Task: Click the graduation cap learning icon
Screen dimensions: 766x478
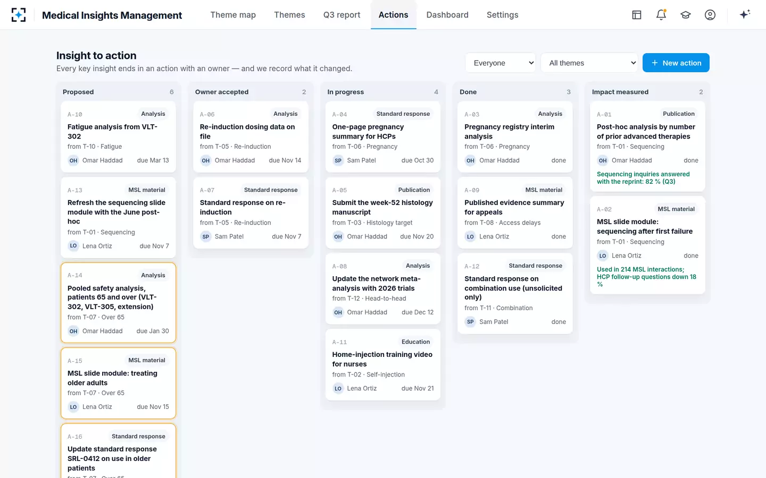Action: [x=686, y=15]
